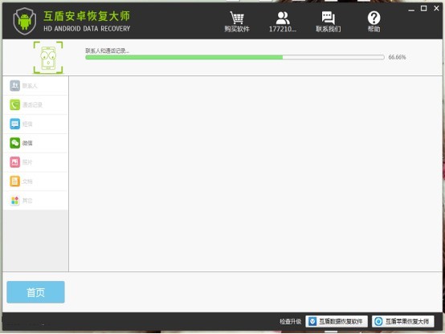
Task: Select the 微信 WeChat icon in sidebar
Action: (14, 143)
